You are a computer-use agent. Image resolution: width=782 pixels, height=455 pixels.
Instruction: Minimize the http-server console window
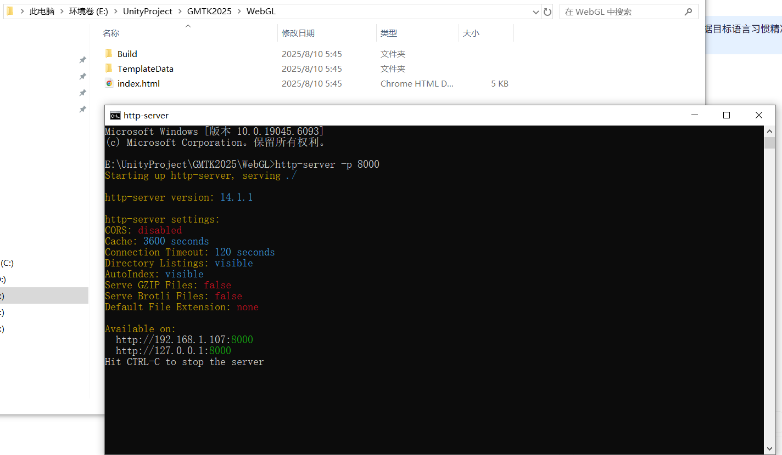point(696,115)
